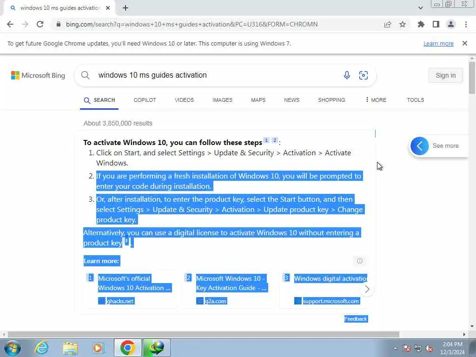Click the Chrome taskbar icon

[127, 348]
